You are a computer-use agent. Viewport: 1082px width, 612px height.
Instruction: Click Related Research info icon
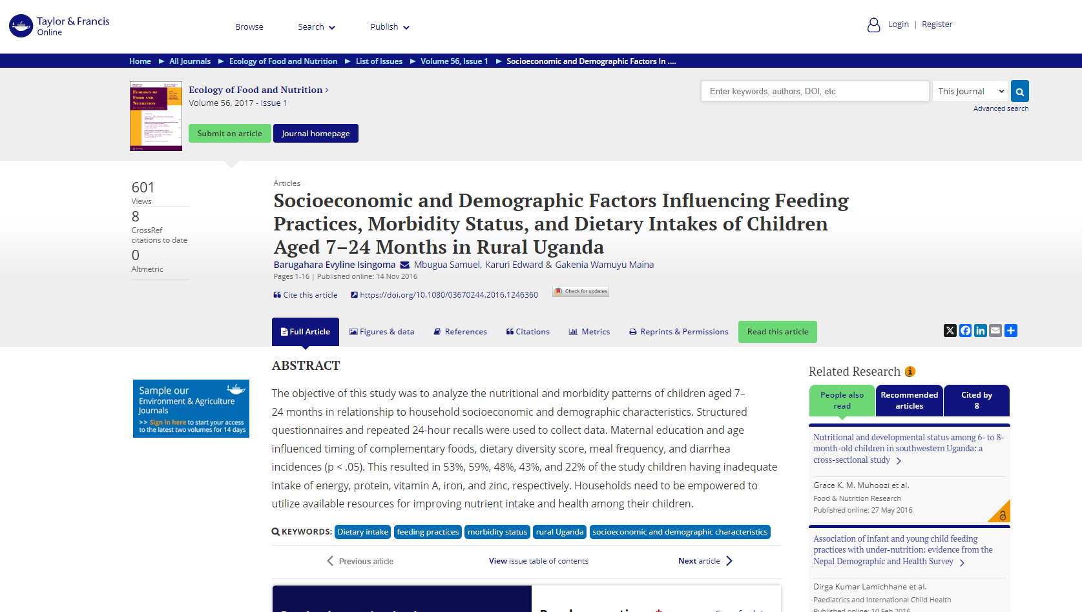pos(910,371)
